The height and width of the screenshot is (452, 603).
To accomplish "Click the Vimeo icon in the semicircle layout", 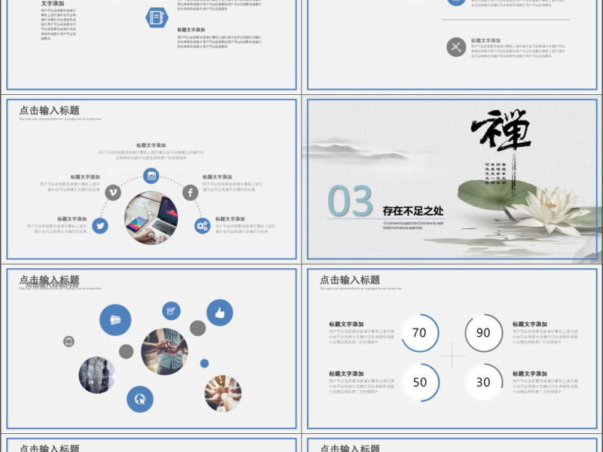I will (112, 191).
